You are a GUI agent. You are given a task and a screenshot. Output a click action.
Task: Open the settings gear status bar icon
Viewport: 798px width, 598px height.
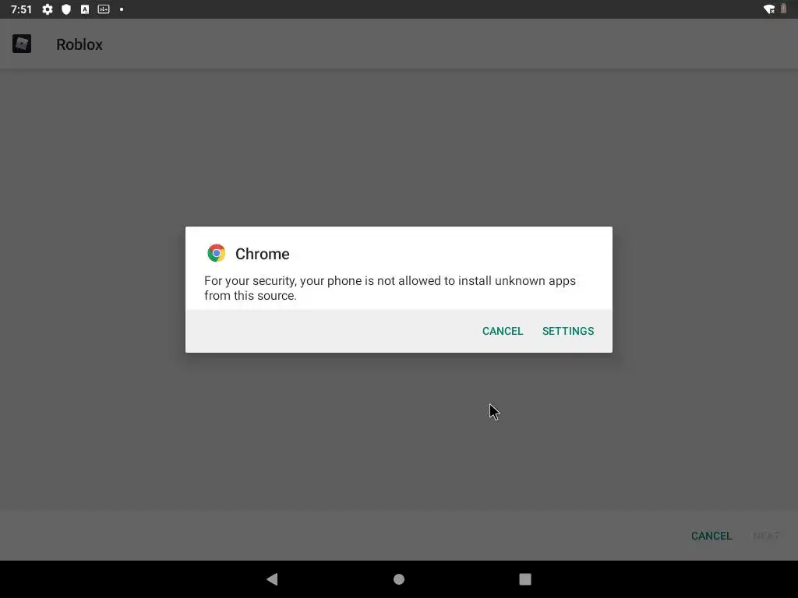48,9
